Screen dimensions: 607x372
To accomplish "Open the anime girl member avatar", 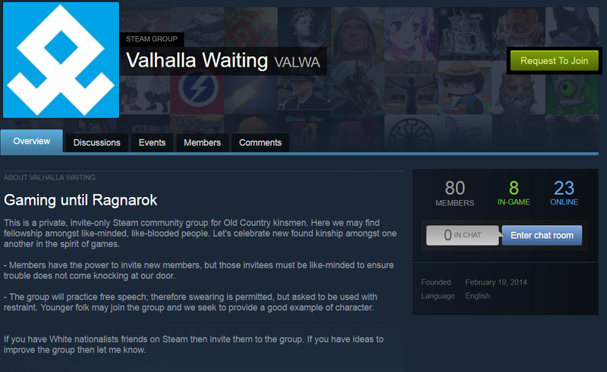I will pyautogui.click(x=411, y=33).
